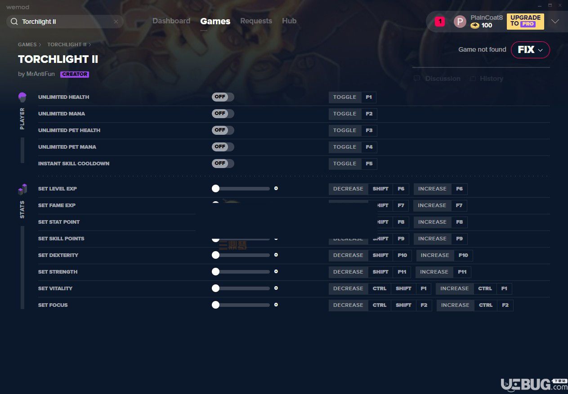Click F4 key for Unlimited Pet Mana

click(369, 147)
